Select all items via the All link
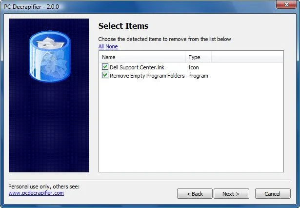300x208 pixels. [101, 46]
